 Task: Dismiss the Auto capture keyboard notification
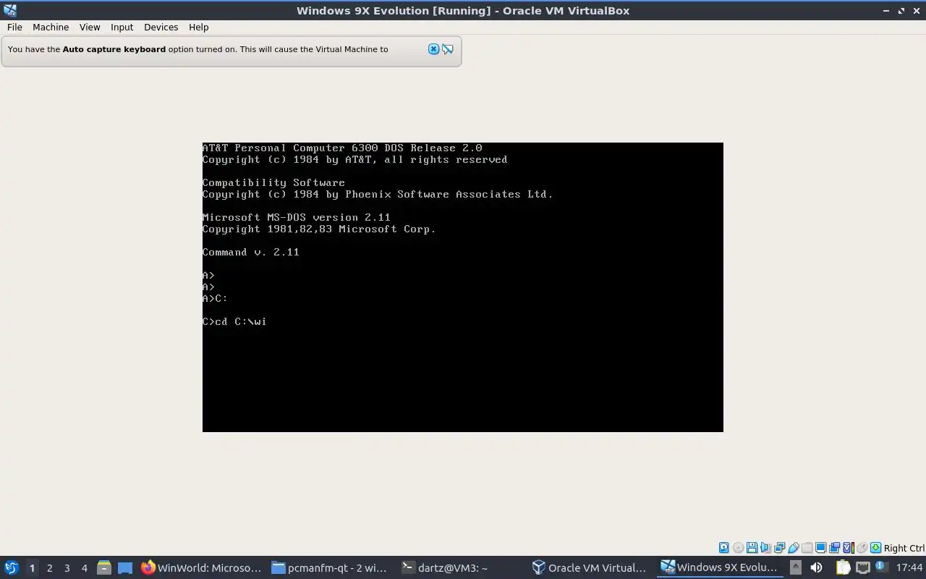click(433, 49)
